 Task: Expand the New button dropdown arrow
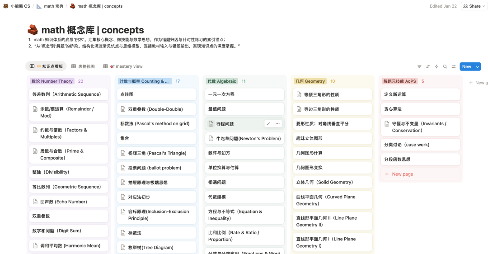click(477, 66)
